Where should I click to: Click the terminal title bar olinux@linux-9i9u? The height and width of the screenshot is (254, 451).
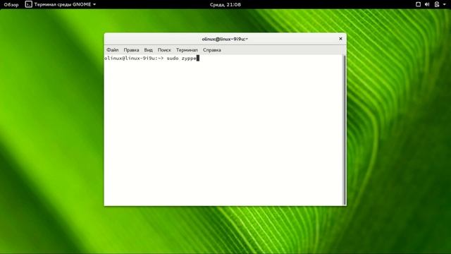click(225, 39)
